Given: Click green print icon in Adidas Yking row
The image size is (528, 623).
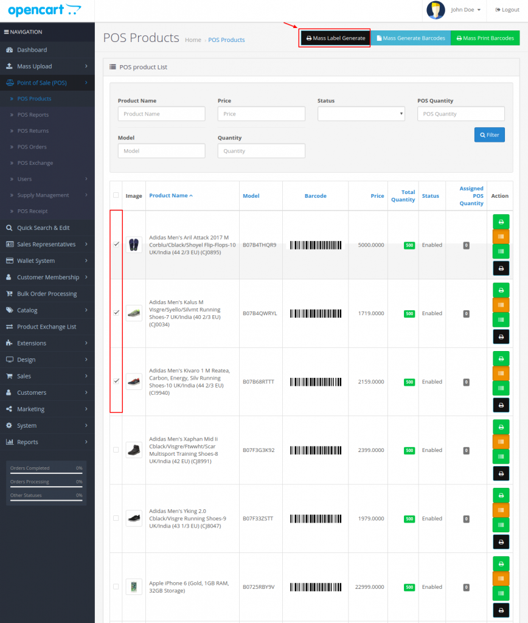Looking at the screenshot, I should 501,495.
